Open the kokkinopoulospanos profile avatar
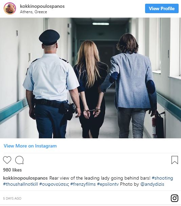The image size is (181, 206). (10, 8)
